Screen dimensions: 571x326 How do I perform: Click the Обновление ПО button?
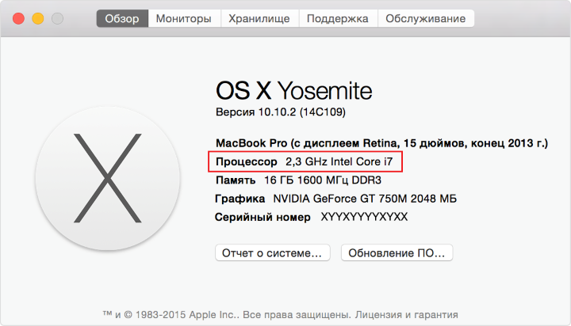click(397, 253)
